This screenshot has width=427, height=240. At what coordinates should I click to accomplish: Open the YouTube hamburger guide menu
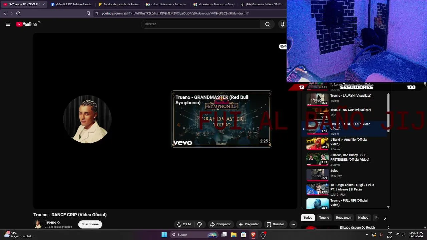point(8,24)
